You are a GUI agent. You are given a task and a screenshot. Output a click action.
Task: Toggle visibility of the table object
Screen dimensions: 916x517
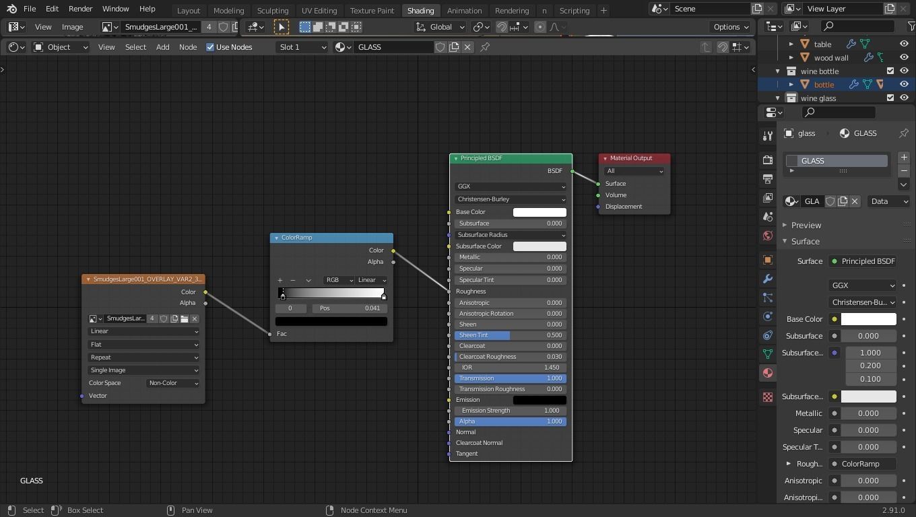point(904,44)
